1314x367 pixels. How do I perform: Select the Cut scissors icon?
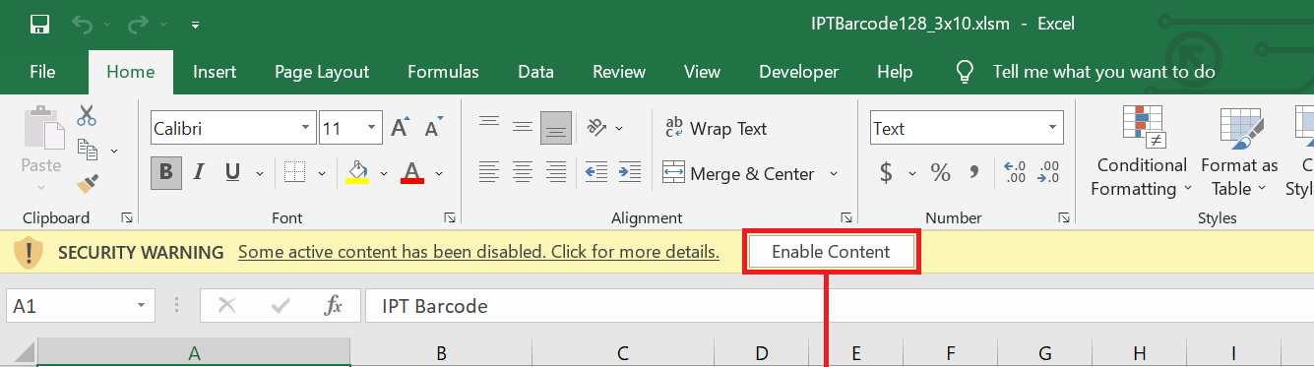(x=88, y=115)
